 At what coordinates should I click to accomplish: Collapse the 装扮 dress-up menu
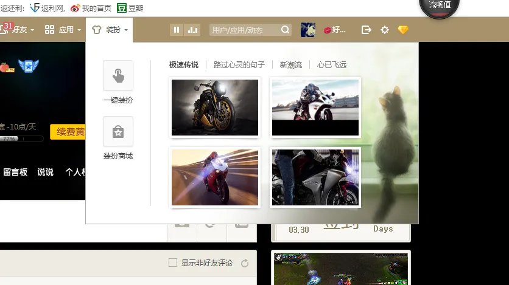coord(110,30)
